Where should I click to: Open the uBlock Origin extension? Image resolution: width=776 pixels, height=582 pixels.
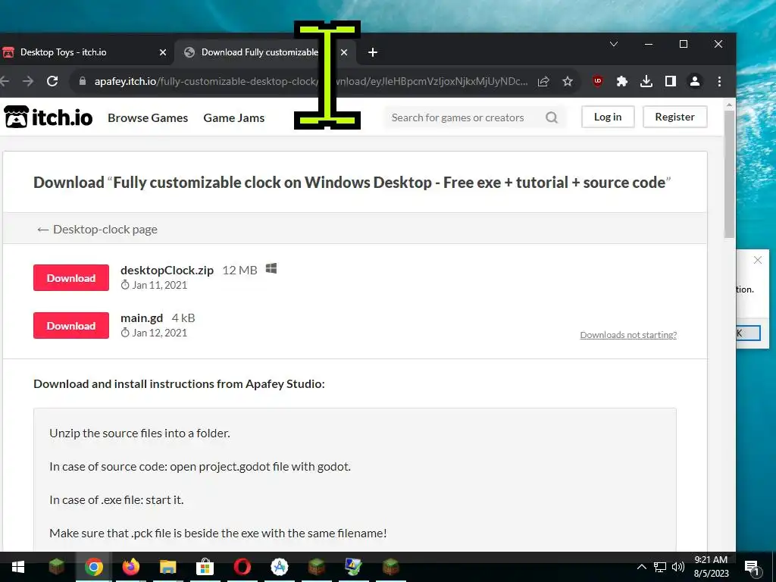[x=598, y=81]
